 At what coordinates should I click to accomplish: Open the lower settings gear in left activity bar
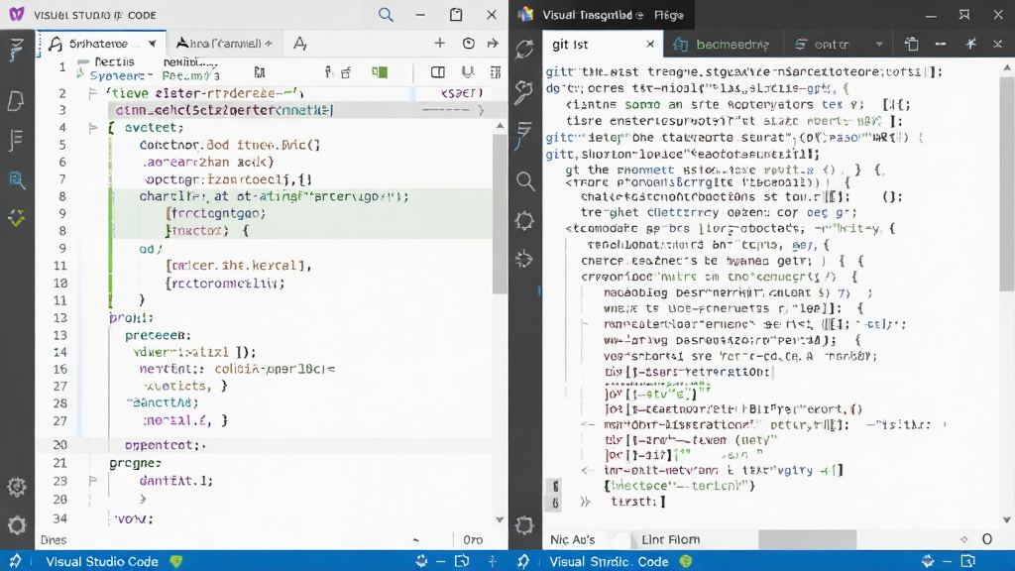[x=17, y=524]
